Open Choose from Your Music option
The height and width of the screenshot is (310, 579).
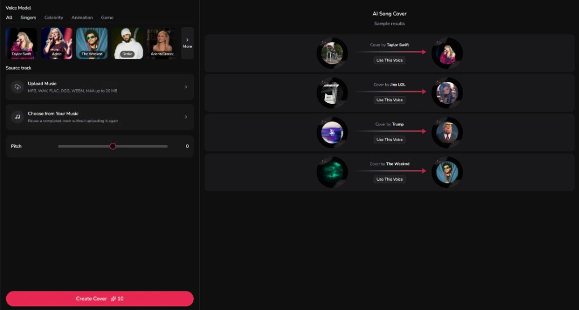(x=100, y=117)
